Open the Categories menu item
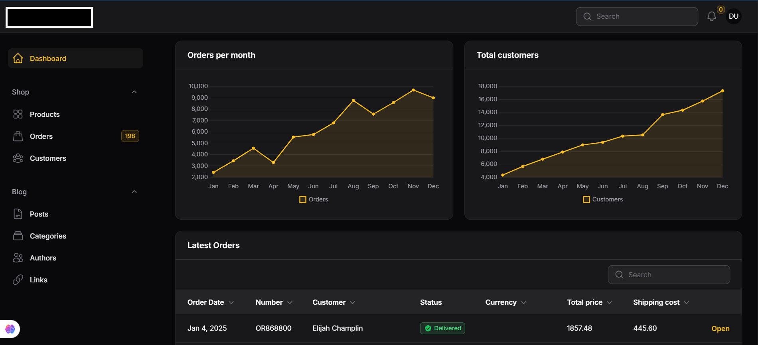This screenshot has height=345, width=758. [x=48, y=236]
